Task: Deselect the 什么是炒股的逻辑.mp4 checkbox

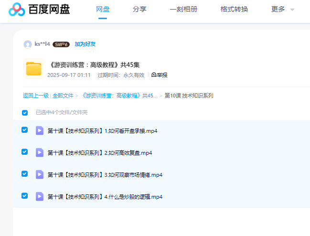Action: [25, 196]
